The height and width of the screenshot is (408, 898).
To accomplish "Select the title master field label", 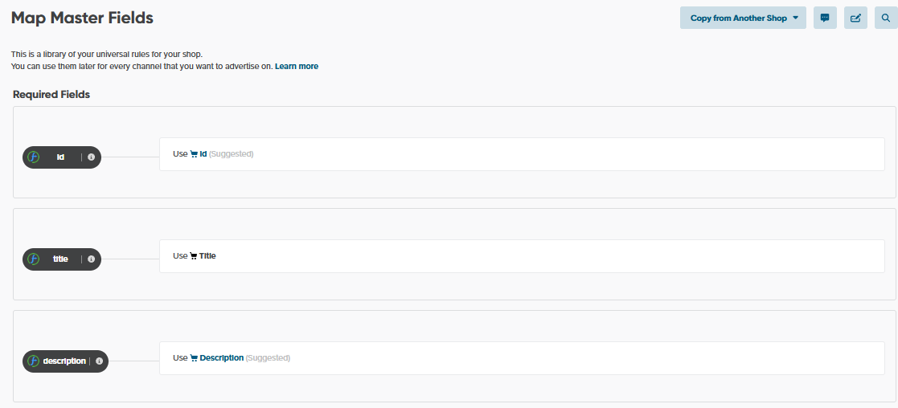I will [60, 259].
